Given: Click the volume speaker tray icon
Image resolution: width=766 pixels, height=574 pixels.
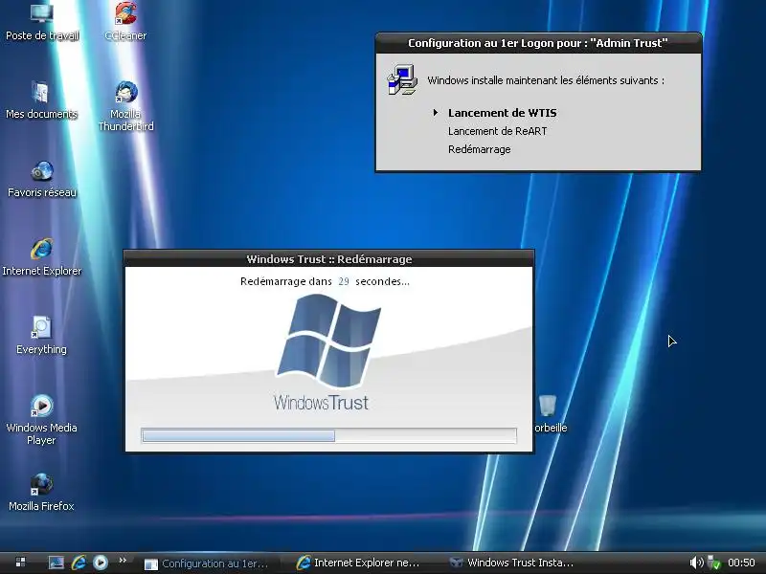Looking at the screenshot, I should pos(696,563).
